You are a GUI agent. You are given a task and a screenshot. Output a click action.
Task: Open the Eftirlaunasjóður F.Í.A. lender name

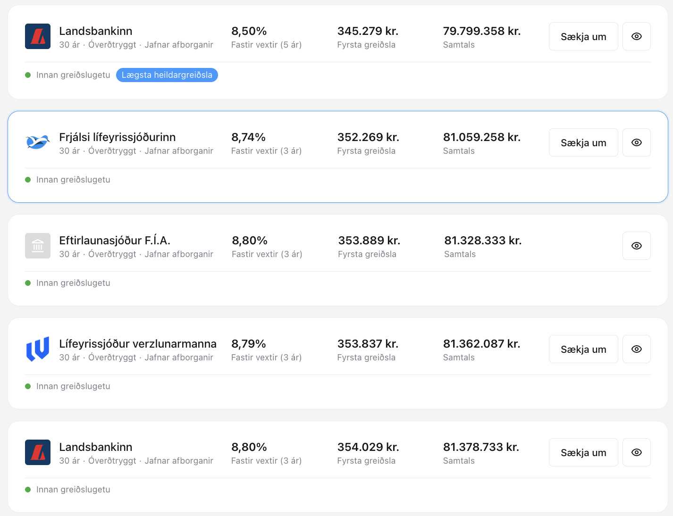[115, 241]
